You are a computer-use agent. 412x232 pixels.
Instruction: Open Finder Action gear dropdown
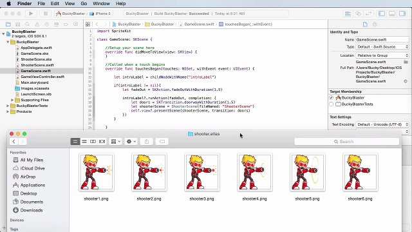pyautogui.click(x=131, y=142)
